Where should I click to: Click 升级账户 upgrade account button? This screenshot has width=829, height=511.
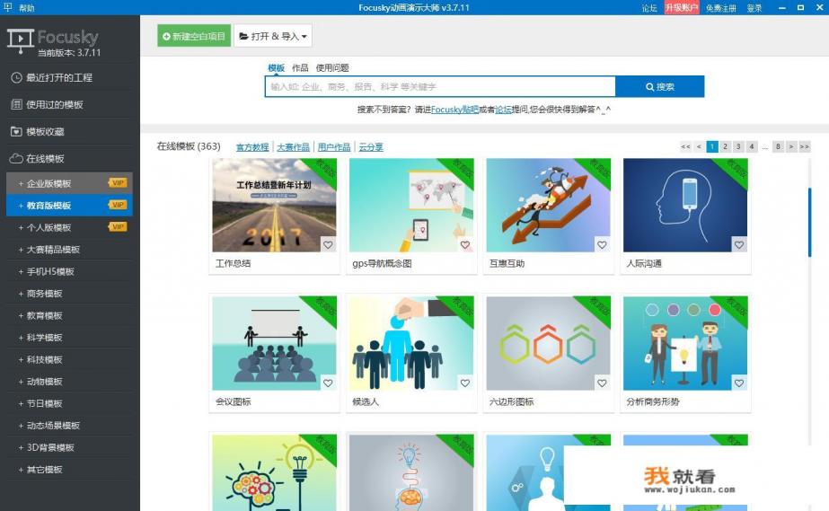(x=682, y=7)
